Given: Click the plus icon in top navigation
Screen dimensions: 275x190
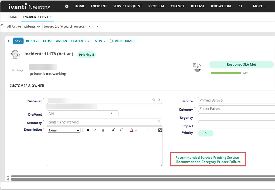Looking at the screenshot, I should pos(67,6).
